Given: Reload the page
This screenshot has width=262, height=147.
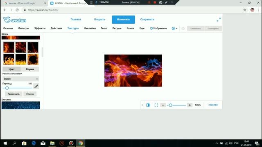Looking at the screenshot, I should coord(17,10).
